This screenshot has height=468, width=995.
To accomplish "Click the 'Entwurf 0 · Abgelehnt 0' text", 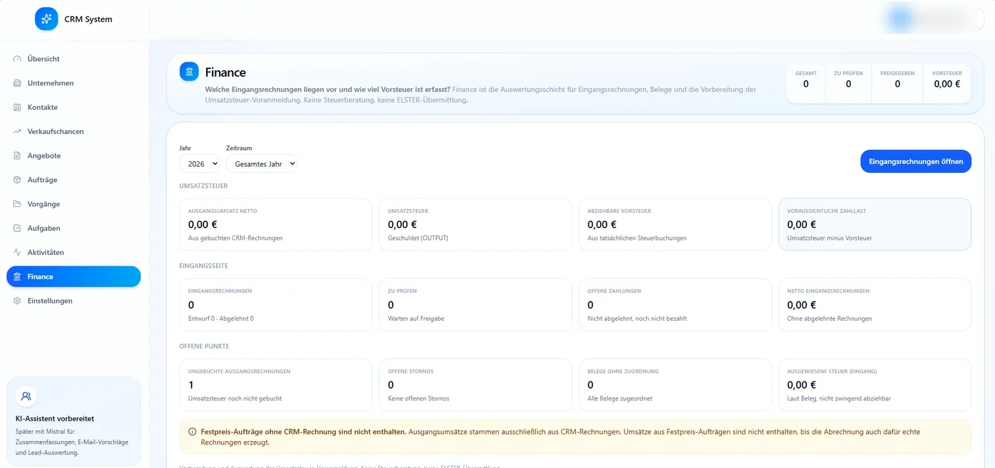I will click(220, 318).
